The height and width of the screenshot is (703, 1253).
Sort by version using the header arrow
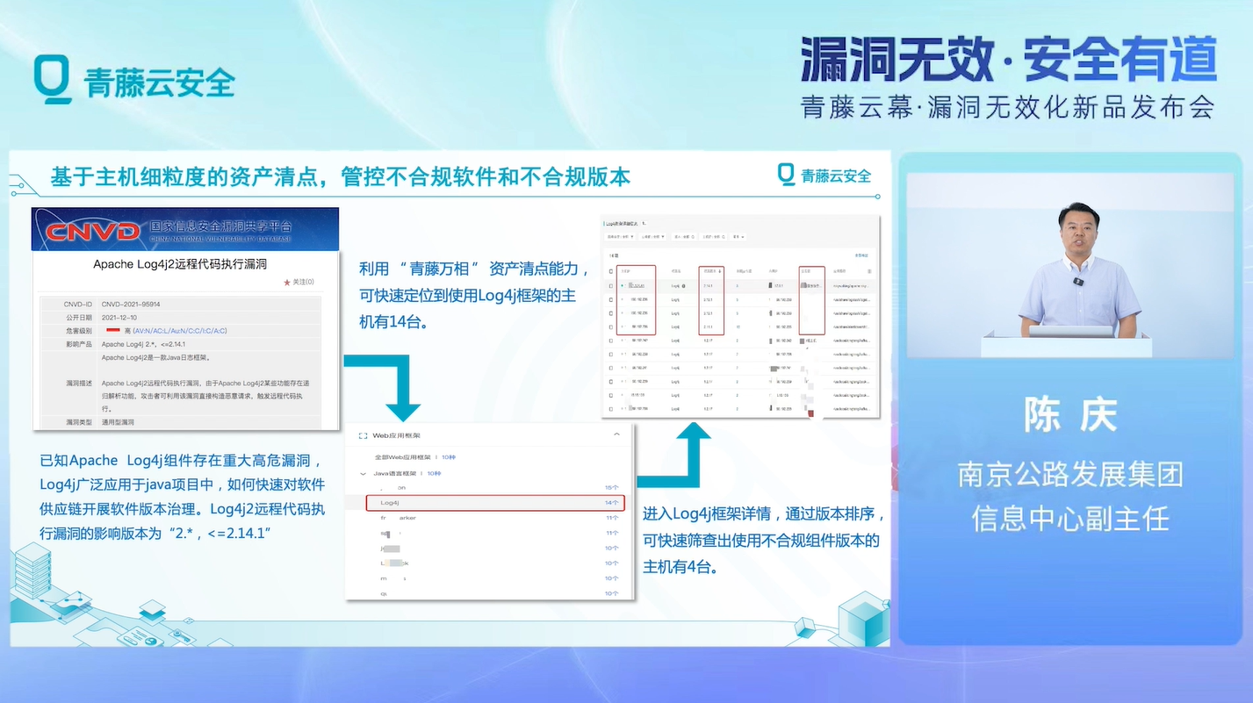[x=720, y=271]
